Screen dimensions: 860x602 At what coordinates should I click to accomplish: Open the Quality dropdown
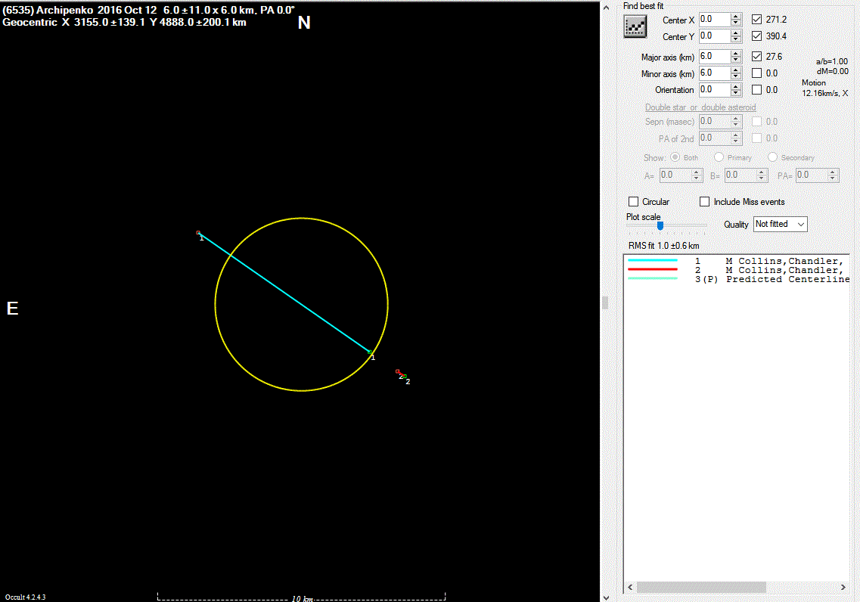(x=780, y=225)
